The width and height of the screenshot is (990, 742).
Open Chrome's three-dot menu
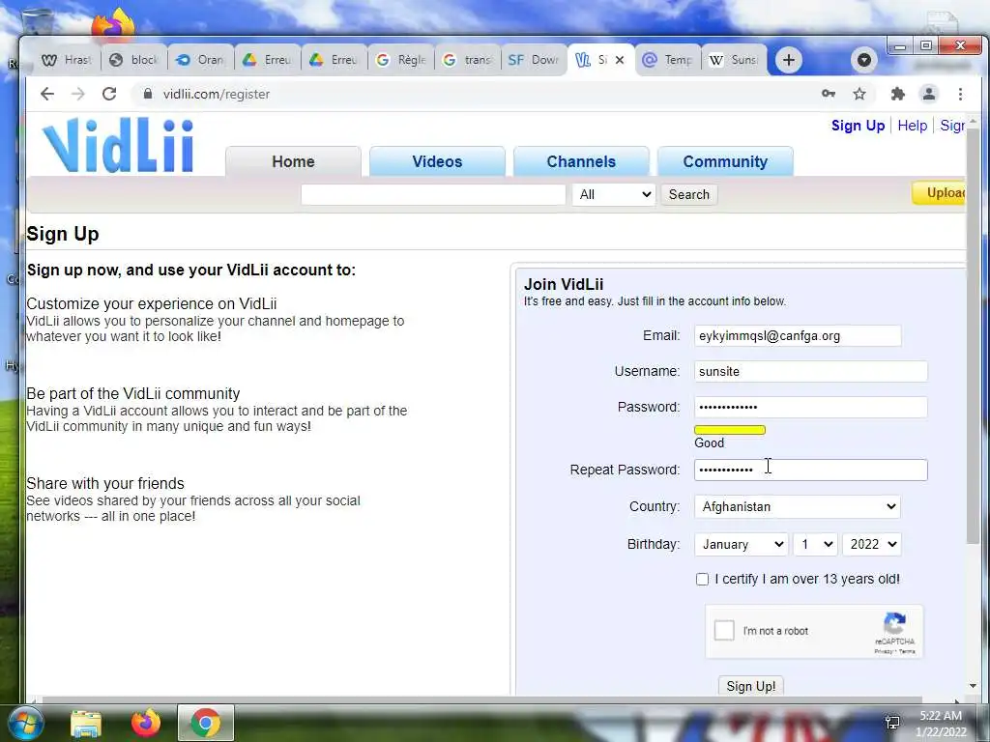[960, 94]
